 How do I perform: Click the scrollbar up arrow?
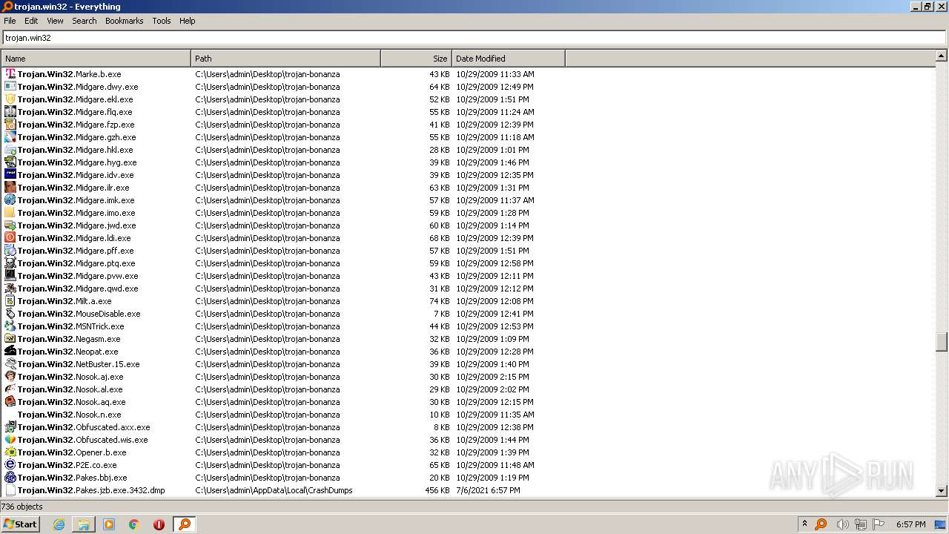tap(942, 56)
